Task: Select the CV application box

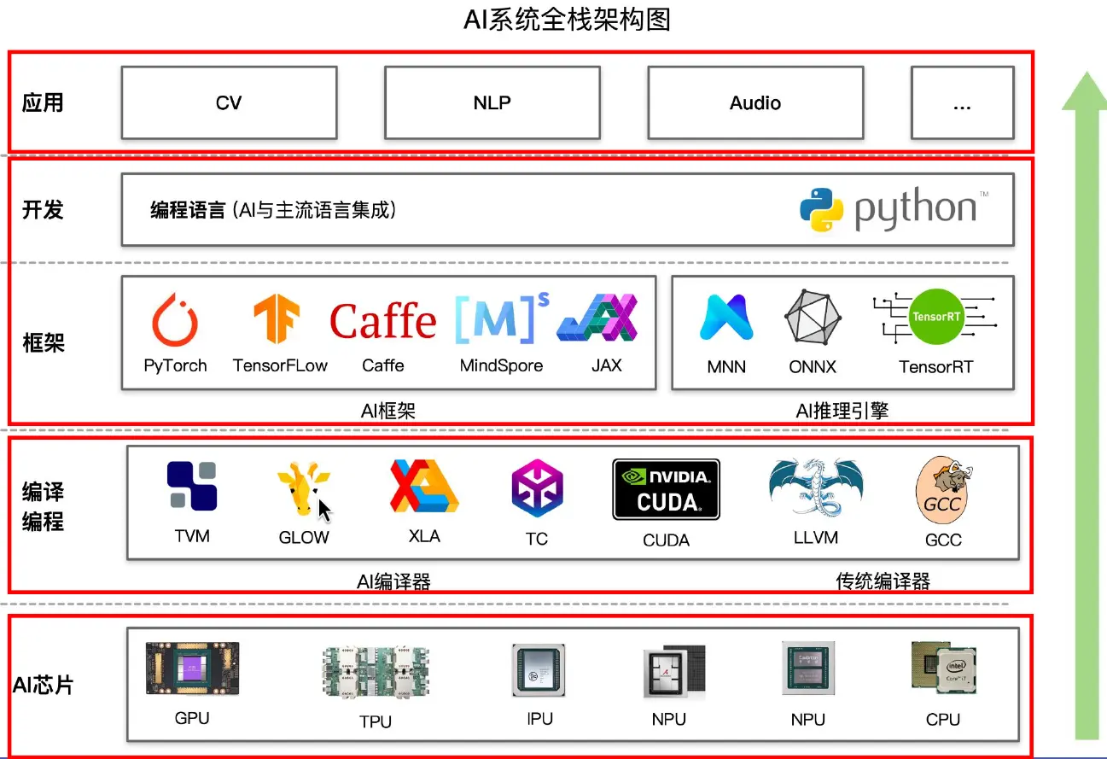Action: (229, 102)
